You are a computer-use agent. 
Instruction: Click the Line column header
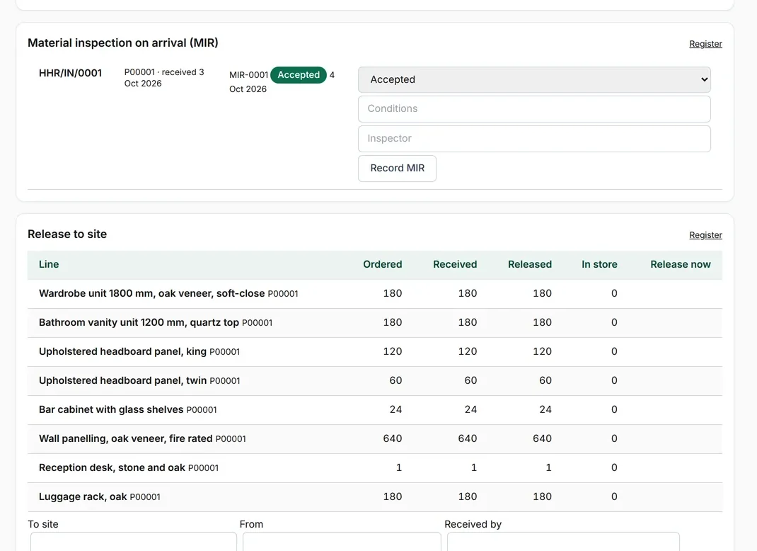49,264
